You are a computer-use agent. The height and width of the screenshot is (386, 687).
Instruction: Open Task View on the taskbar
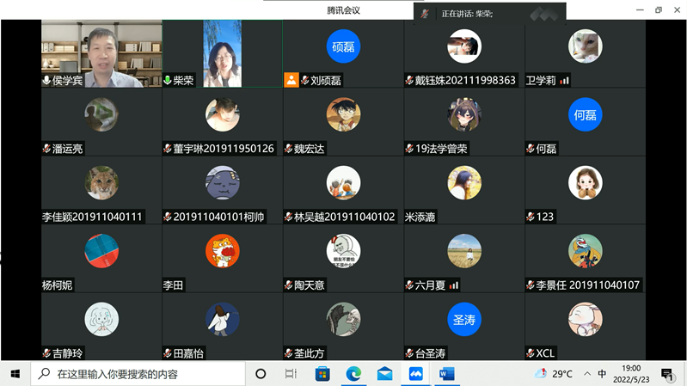point(291,374)
